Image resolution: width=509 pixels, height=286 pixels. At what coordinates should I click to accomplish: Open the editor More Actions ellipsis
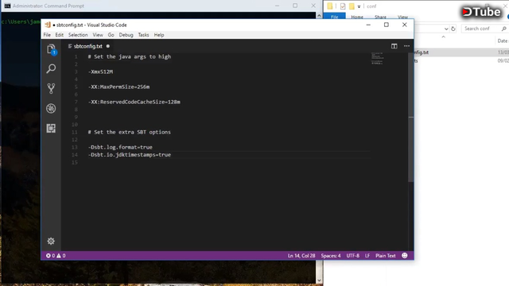(406, 46)
